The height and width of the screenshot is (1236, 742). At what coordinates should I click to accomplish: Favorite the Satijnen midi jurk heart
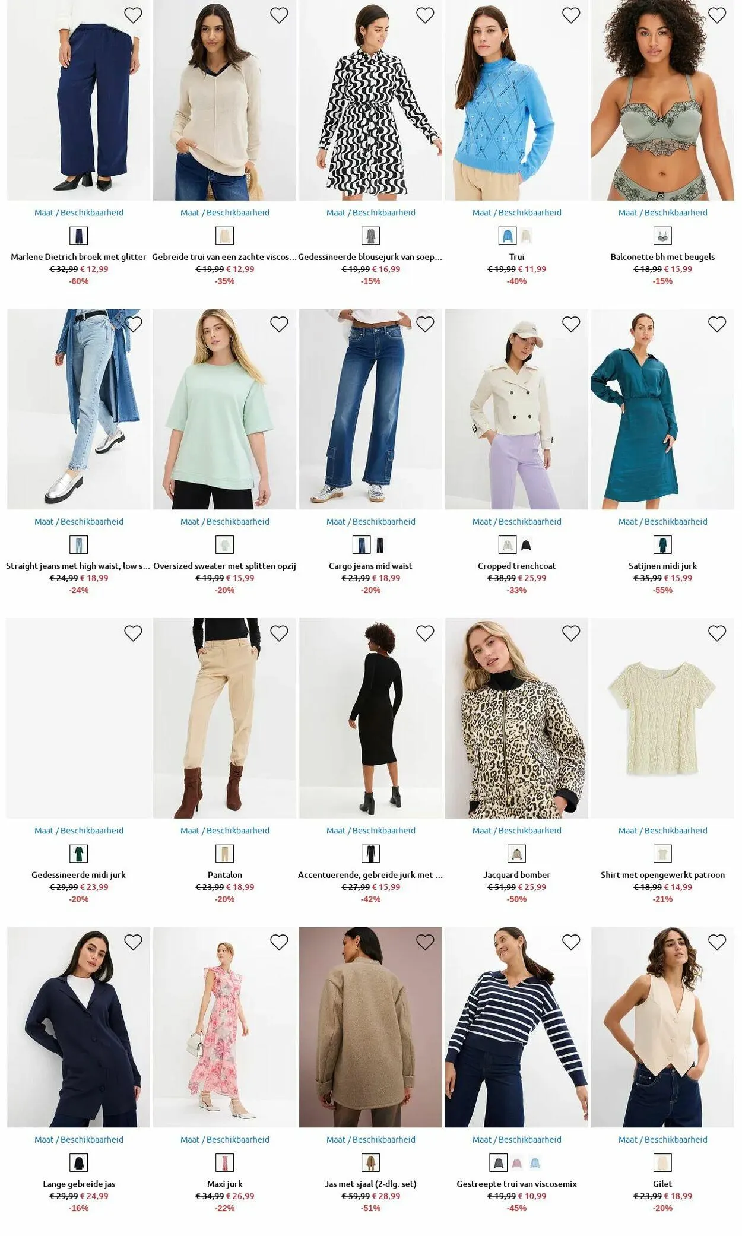717,324
